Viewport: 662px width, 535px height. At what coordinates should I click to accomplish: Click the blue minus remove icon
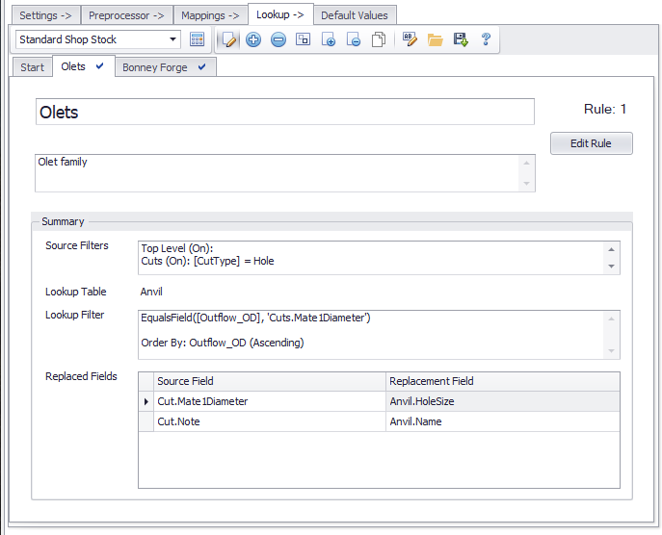(x=278, y=39)
